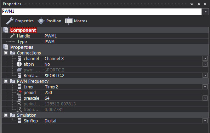Screen dimensions: 210x133
Task: Pin the Properties panel
Action: 199,4
